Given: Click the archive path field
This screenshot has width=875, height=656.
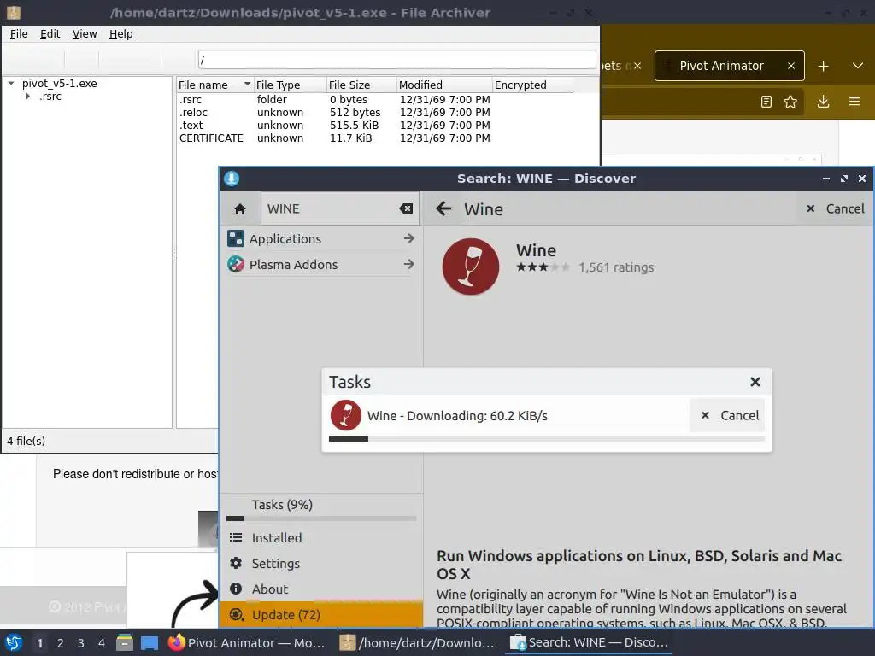Looking at the screenshot, I should tap(396, 59).
